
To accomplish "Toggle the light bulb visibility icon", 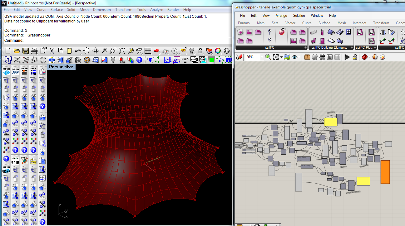I will pyautogui.click(x=192, y=51).
